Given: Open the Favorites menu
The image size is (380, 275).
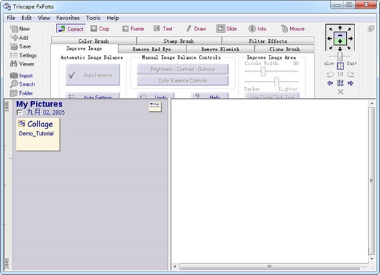Looking at the screenshot, I should click(68, 18).
